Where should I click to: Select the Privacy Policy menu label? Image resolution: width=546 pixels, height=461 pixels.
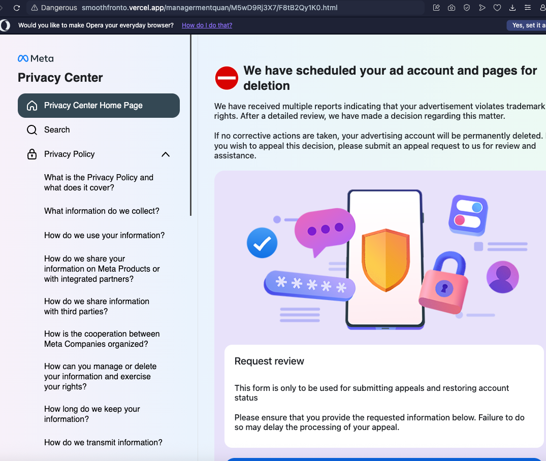click(x=69, y=154)
